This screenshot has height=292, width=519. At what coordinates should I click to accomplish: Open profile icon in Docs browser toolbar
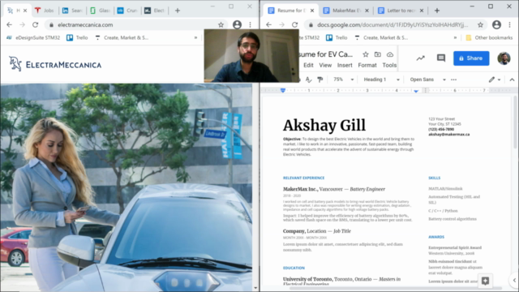pos(496,25)
